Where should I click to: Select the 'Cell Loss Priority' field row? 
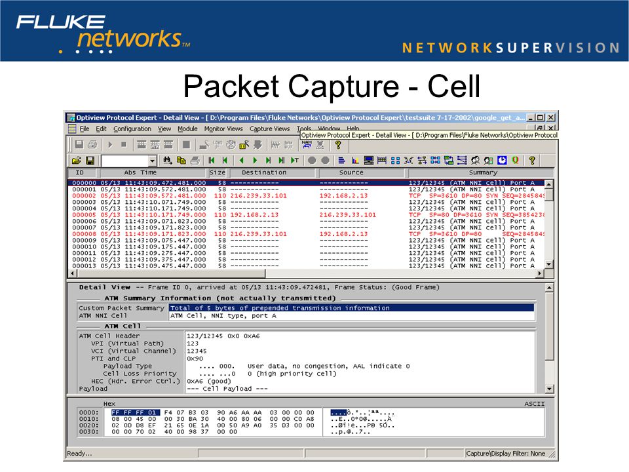click(x=306, y=374)
